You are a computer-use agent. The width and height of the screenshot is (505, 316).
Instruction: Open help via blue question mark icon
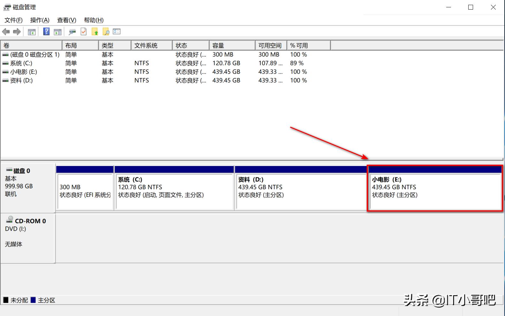pyautogui.click(x=46, y=32)
